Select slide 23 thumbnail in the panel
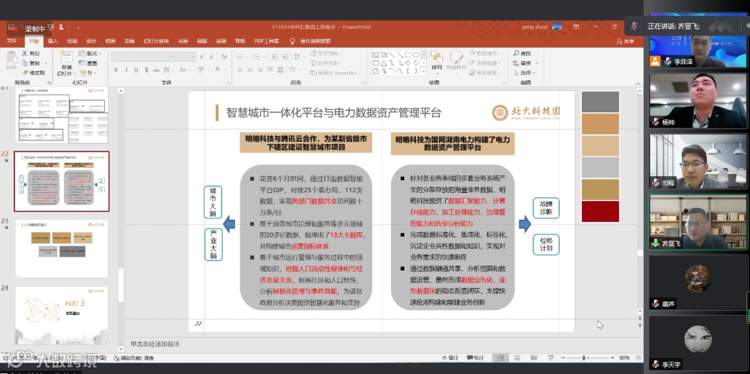The width and height of the screenshot is (750, 374). [x=62, y=248]
